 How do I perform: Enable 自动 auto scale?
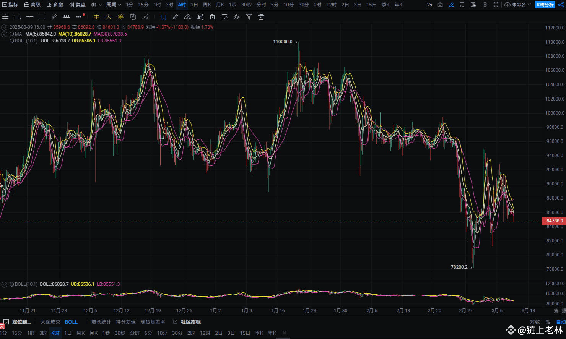(561, 322)
